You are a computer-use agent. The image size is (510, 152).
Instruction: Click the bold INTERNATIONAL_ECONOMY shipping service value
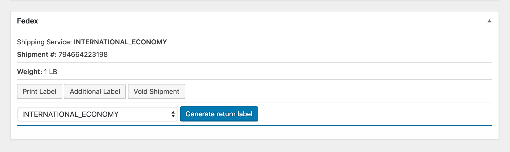click(120, 42)
